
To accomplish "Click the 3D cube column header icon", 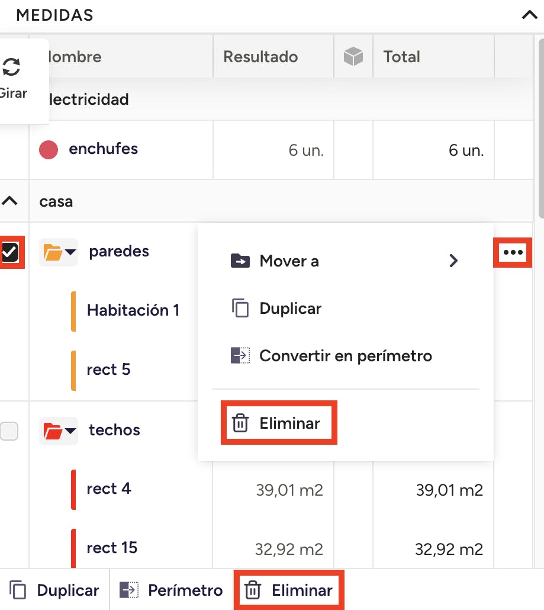I will [353, 56].
